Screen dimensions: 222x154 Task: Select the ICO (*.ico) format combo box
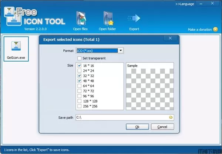tap(97, 51)
